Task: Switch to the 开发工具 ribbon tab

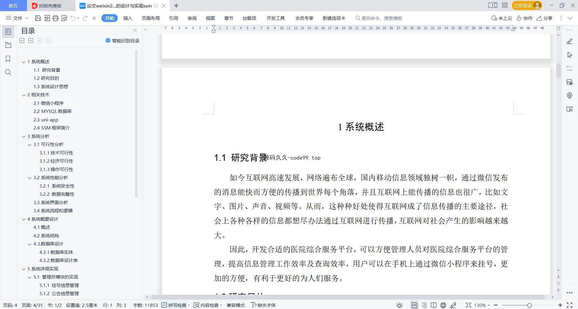Action: click(275, 18)
